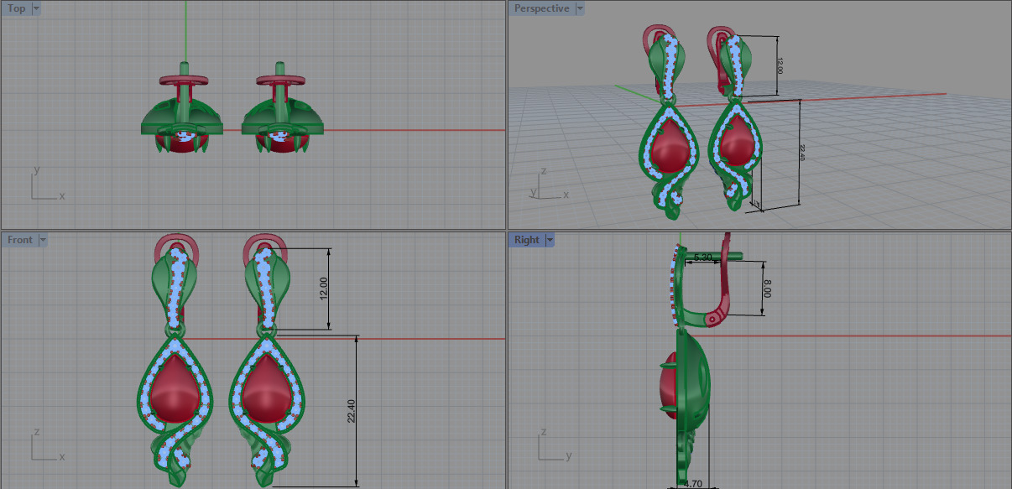This screenshot has width=1012, height=489.
Task: Select the 22.40 dimension in Front view
Action: pyautogui.click(x=352, y=411)
